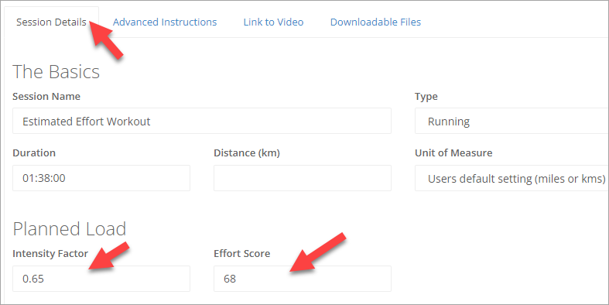Click the 'Planned Load' section heading
This screenshot has height=305, width=609.
(70, 229)
